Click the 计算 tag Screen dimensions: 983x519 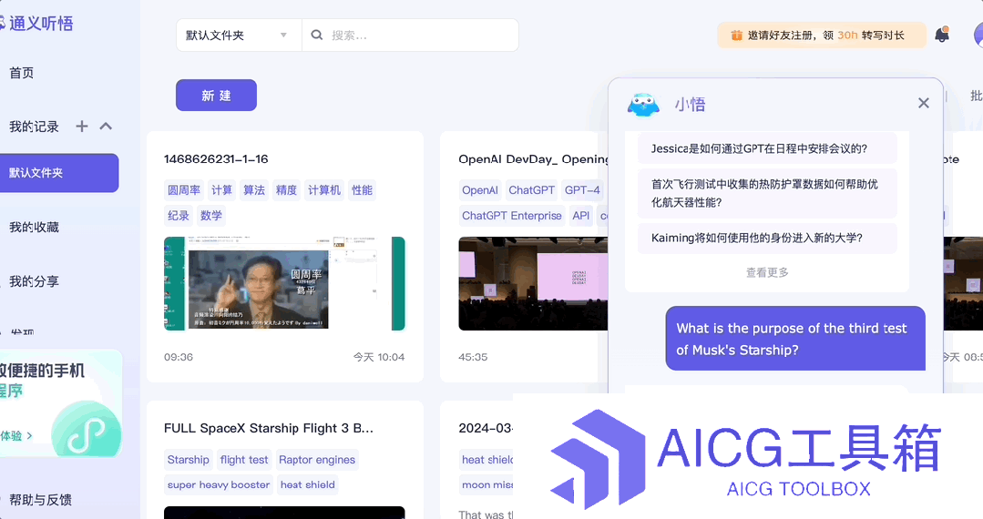[x=221, y=190]
